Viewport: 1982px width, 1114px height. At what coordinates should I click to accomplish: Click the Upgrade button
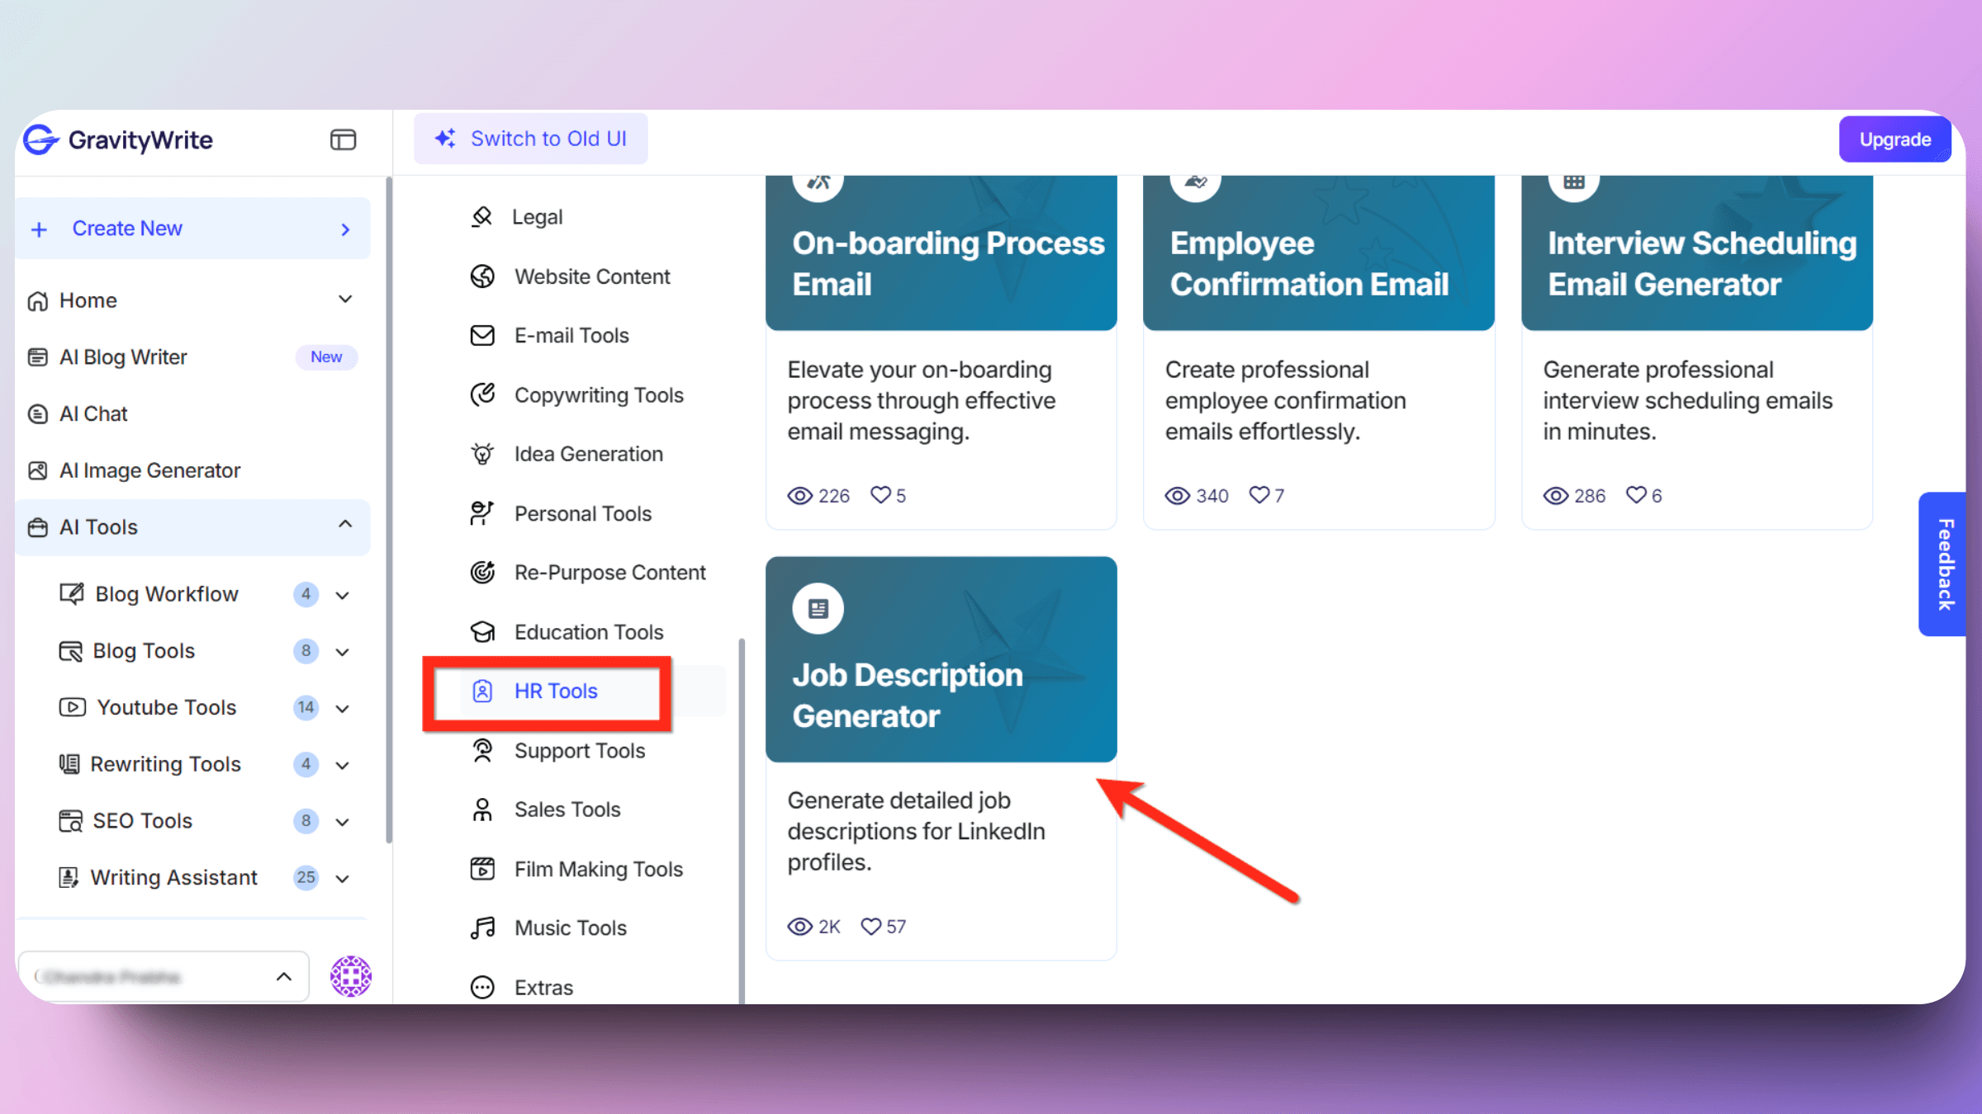1896,139
